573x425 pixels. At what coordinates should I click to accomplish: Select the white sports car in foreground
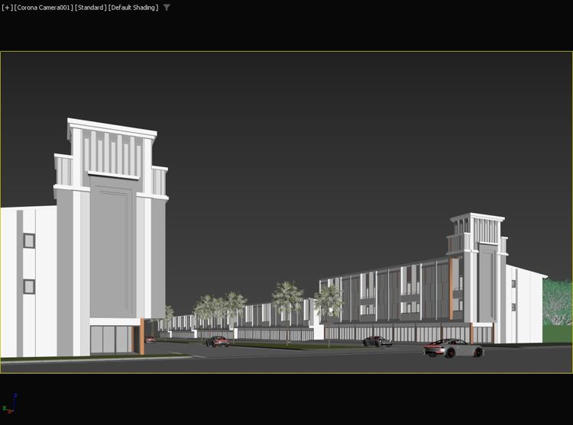tap(453, 349)
